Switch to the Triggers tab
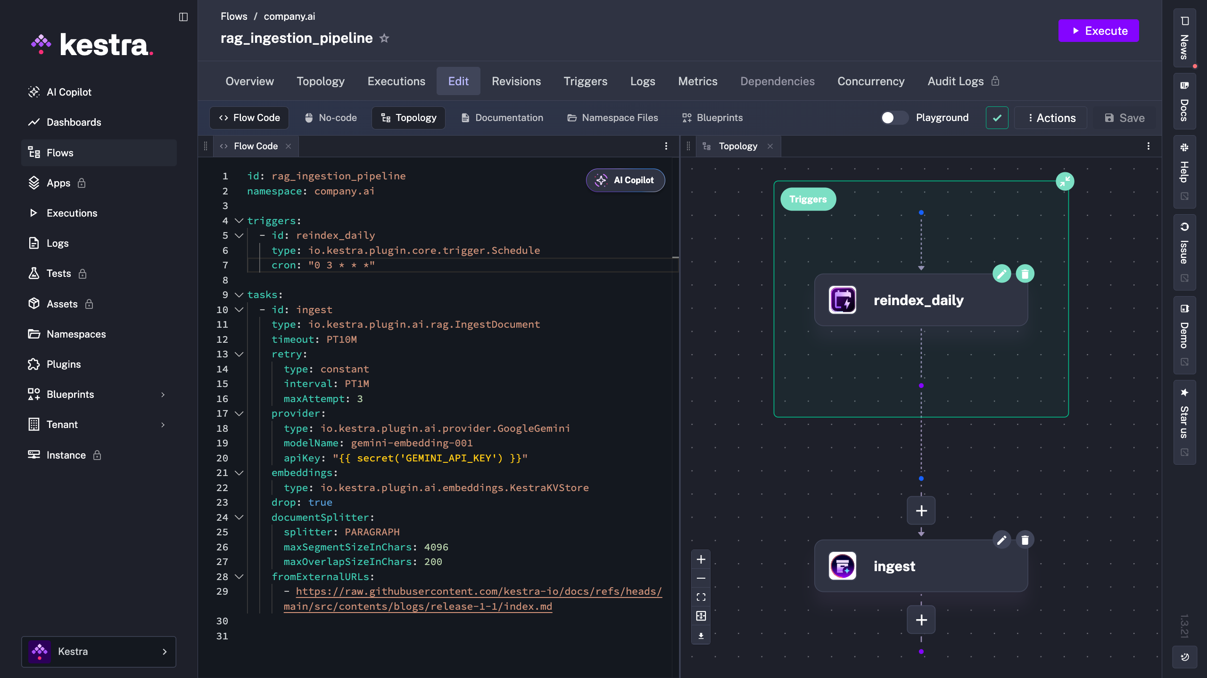The width and height of the screenshot is (1207, 678). point(585,81)
